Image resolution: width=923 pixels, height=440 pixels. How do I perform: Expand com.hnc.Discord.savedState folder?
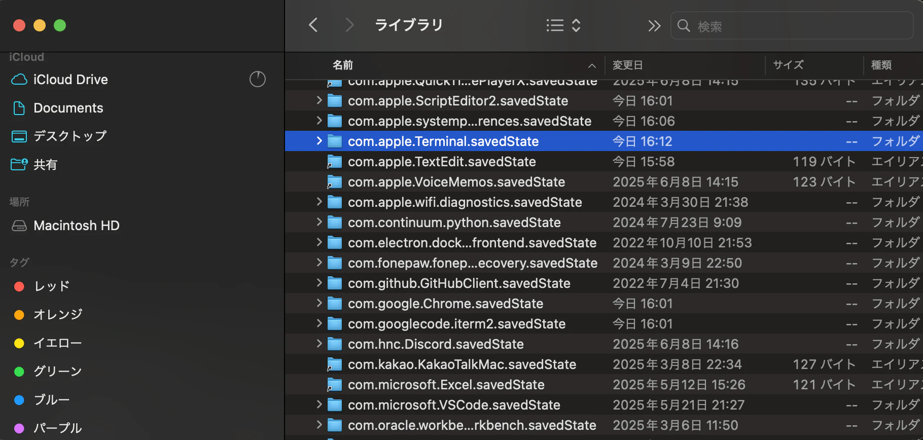tap(319, 344)
